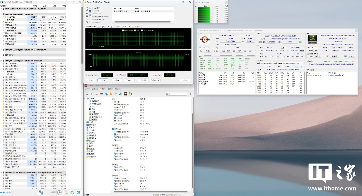Image resolution: width=362 pixels, height=196 pixels.
Task: Toggle the Motherboard graph checkbox
Action: coord(123,30)
